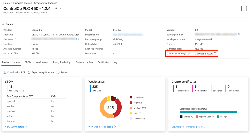Go to Home breadcrumb
Image resolution: width=250 pixels, height=133 pixels.
(6, 3)
